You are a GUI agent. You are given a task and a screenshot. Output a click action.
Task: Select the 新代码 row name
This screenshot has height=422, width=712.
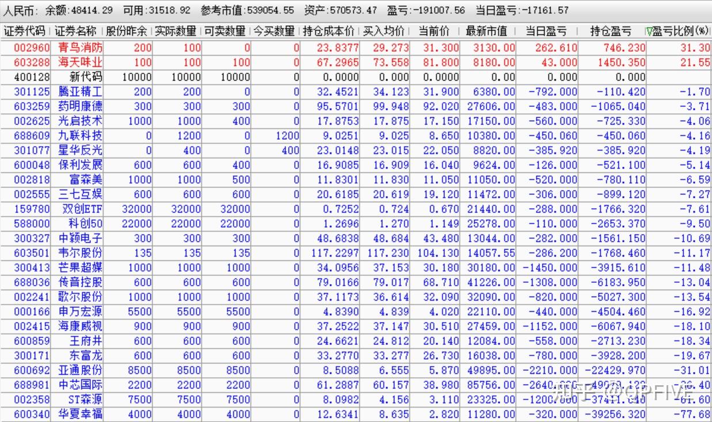(86, 77)
